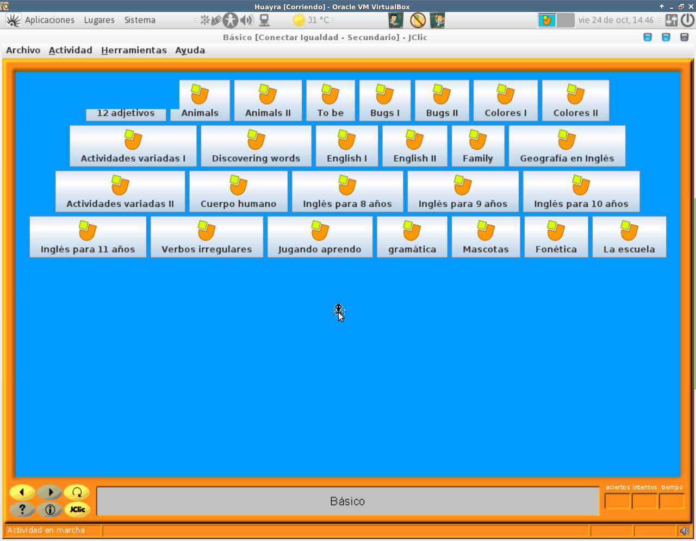Select the Cuerpo humano activity tile

coord(238,192)
